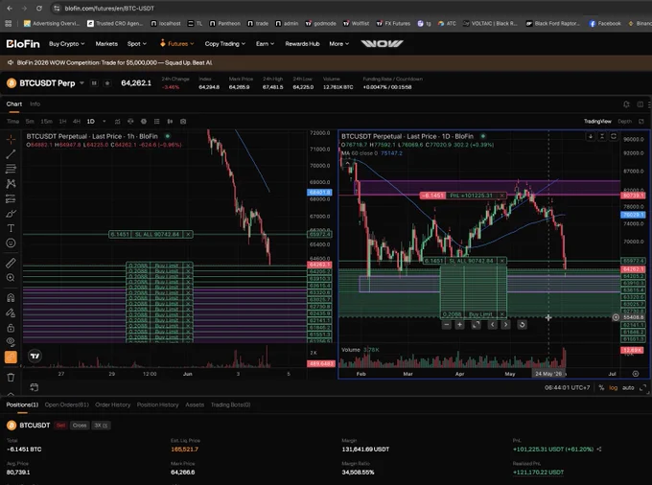Click the go-to-date calendar icon
The height and width of the screenshot is (485, 652).
click(35, 387)
